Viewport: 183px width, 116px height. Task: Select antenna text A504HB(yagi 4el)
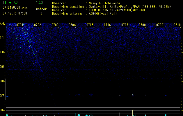[x=103, y=14]
